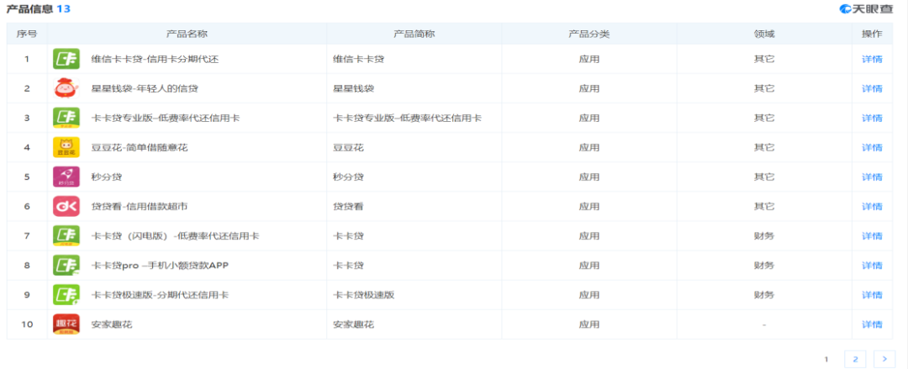
Task: Click product name 卡卡贷（闪电版）-低费率代还信用卡
Action: pos(176,236)
